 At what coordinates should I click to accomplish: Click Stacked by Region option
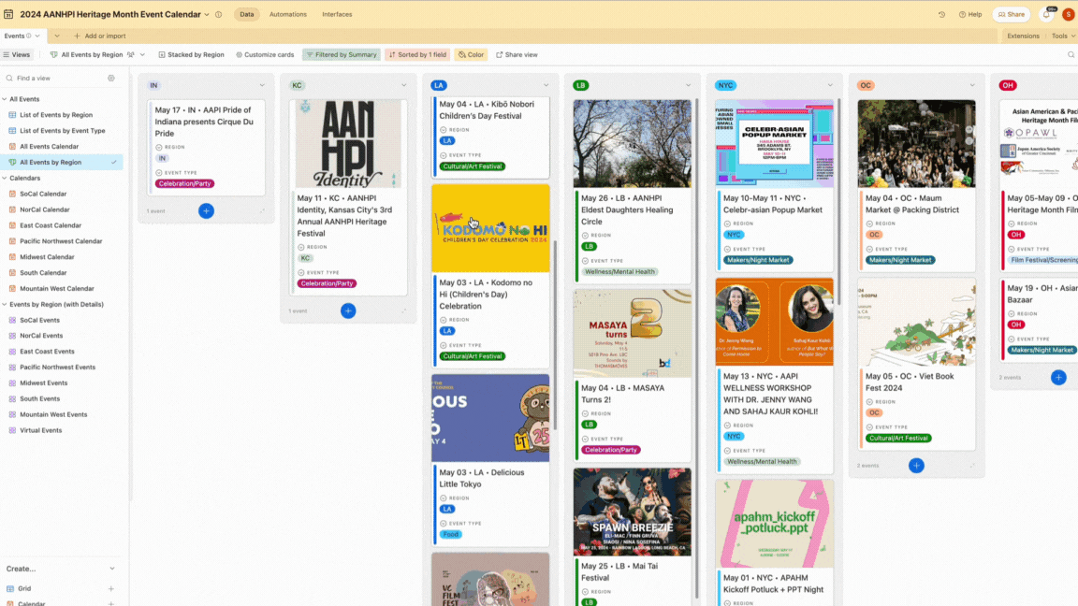(x=191, y=55)
